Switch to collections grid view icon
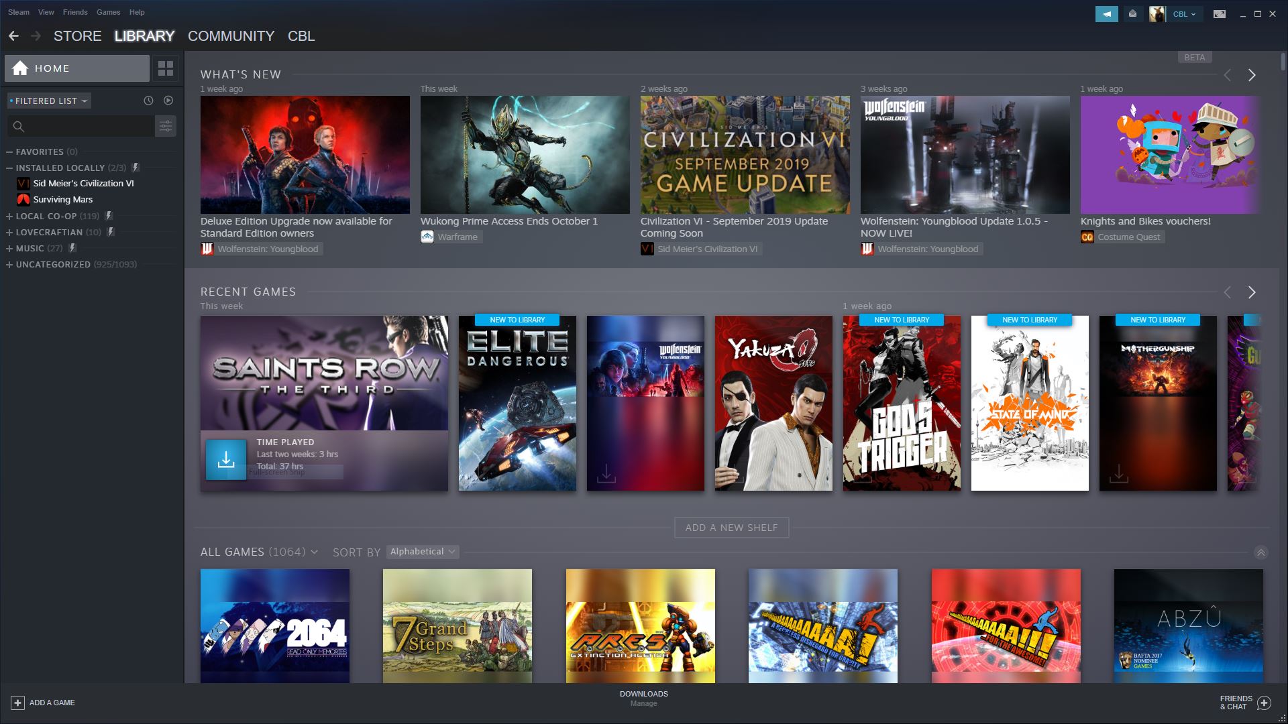Screen dimensions: 1288x724 coord(165,68)
